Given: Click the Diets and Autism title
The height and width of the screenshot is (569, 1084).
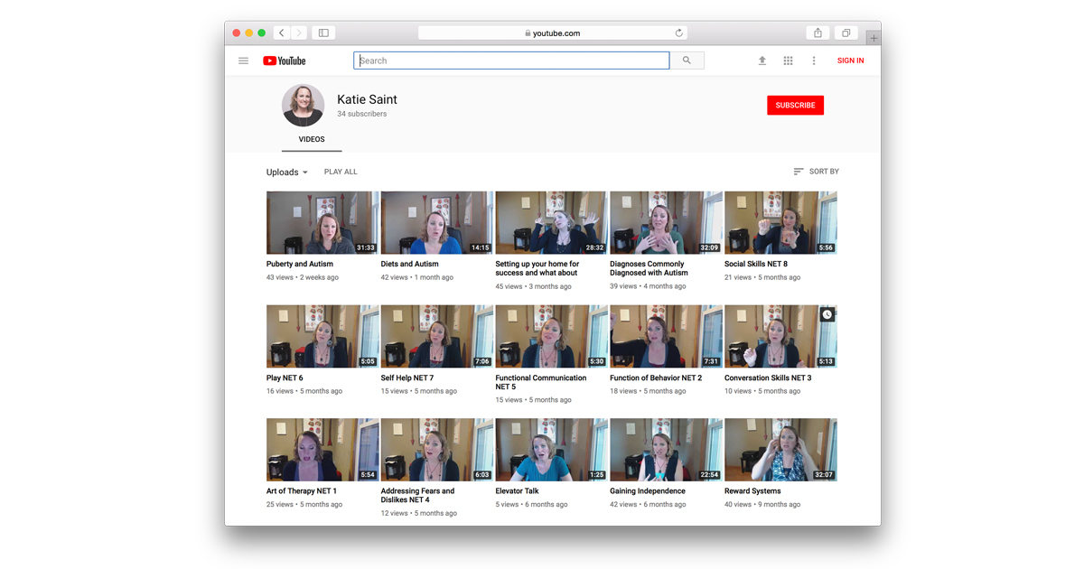Looking at the screenshot, I should click(x=410, y=265).
